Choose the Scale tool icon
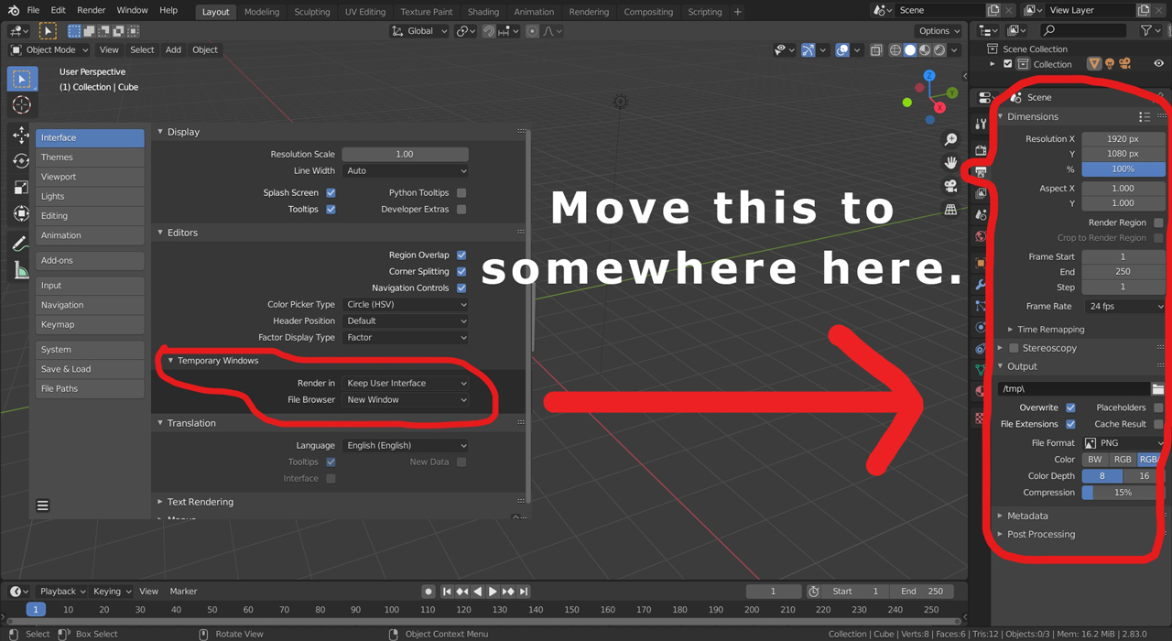1172x641 pixels. click(20, 188)
